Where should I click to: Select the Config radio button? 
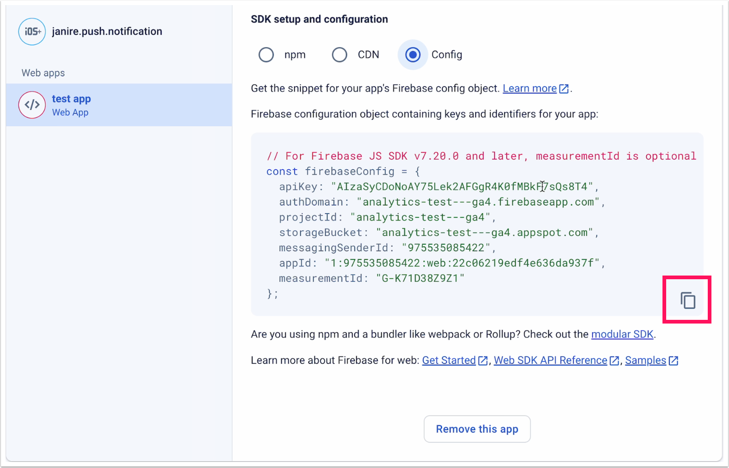413,54
